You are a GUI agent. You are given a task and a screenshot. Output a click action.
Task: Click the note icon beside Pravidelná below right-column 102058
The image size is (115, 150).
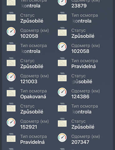62,62
